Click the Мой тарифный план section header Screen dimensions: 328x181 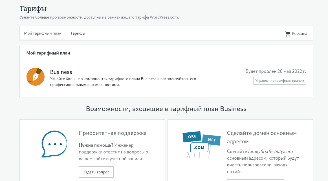pyautogui.click(x=48, y=53)
